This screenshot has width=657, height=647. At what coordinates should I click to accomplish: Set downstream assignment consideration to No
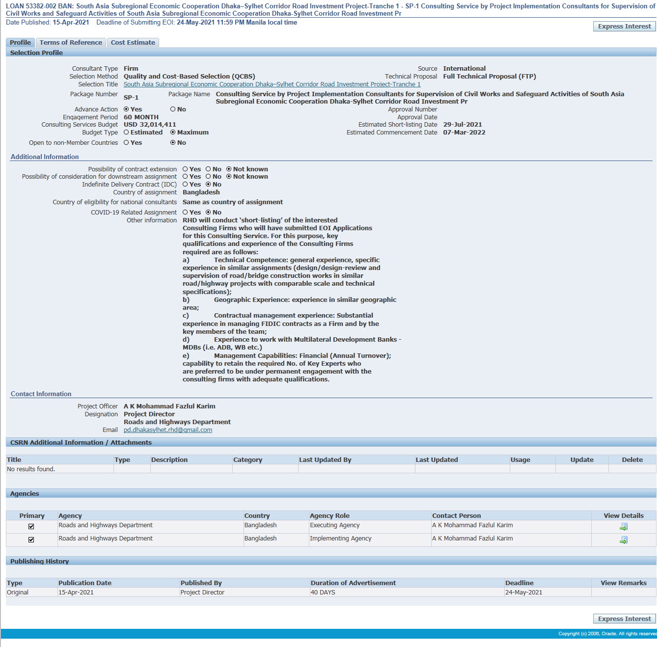208,177
